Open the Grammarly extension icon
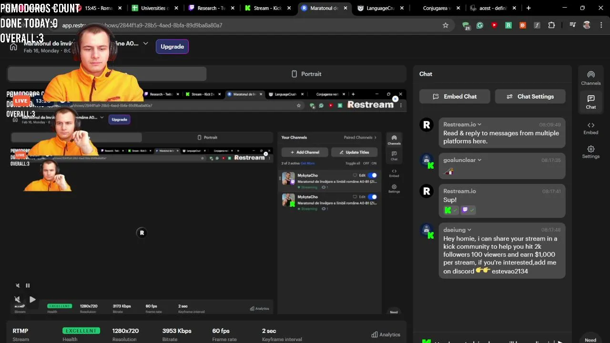The height and width of the screenshot is (343, 610). click(480, 25)
